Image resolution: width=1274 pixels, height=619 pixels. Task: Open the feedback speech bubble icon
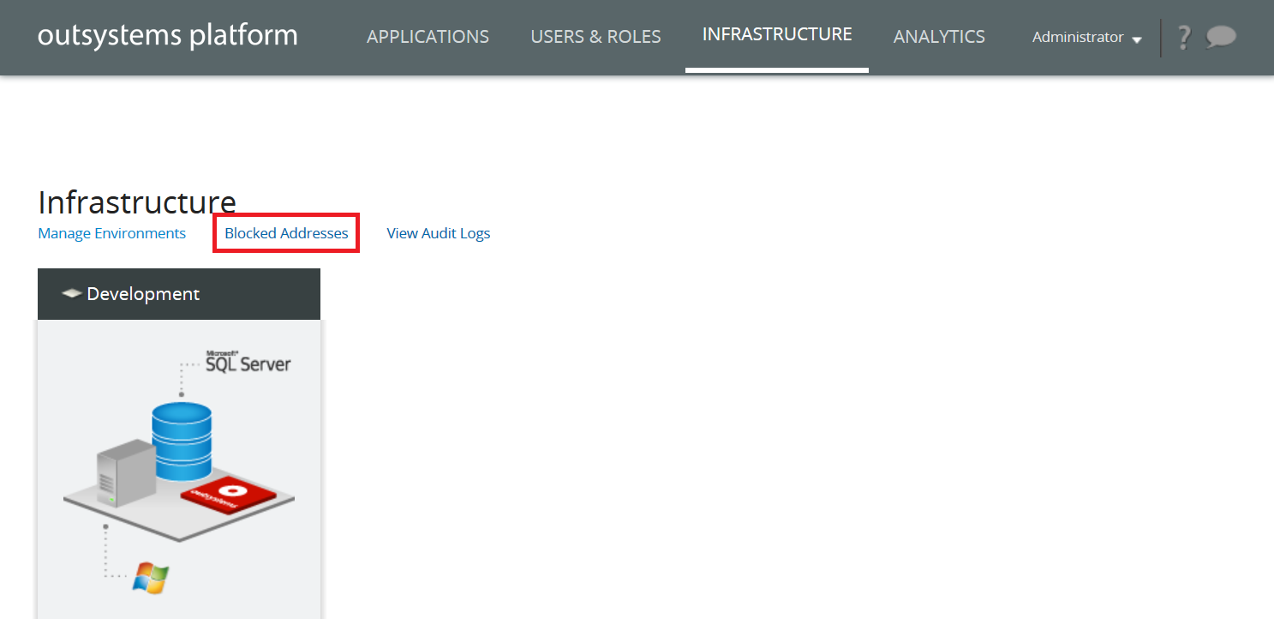click(1220, 37)
